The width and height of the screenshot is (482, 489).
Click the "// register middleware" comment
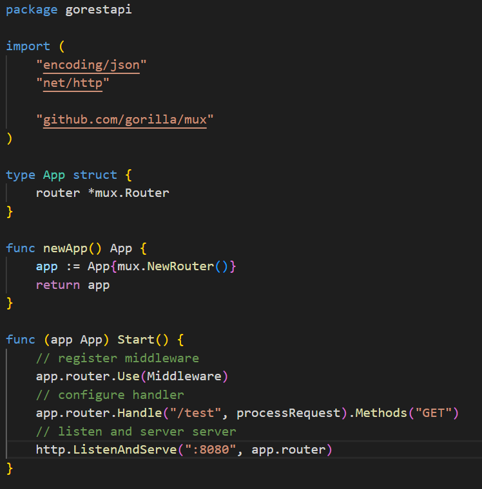click(x=117, y=358)
